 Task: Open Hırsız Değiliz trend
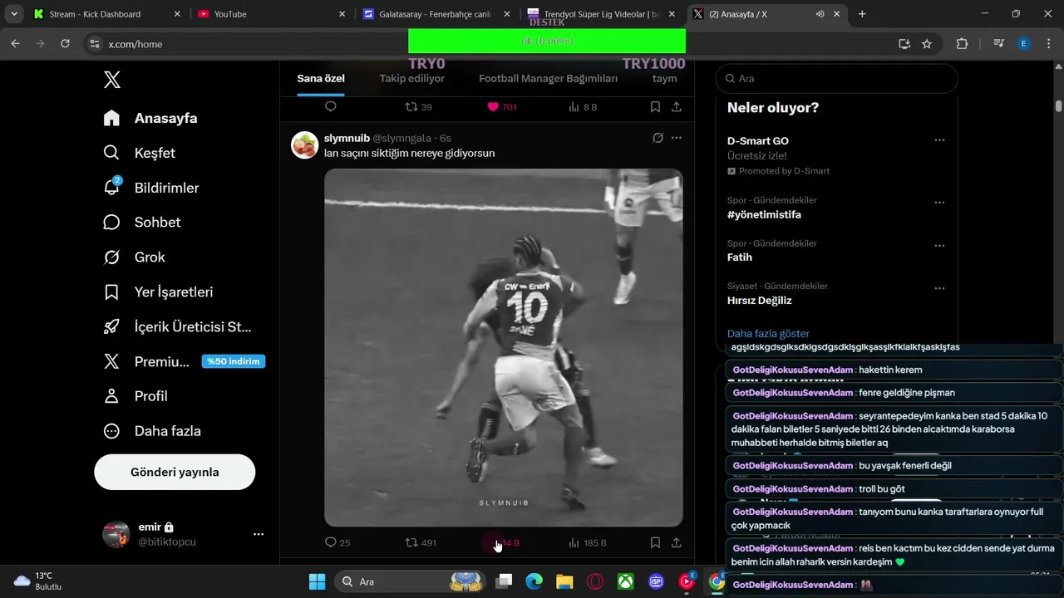tap(759, 300)
